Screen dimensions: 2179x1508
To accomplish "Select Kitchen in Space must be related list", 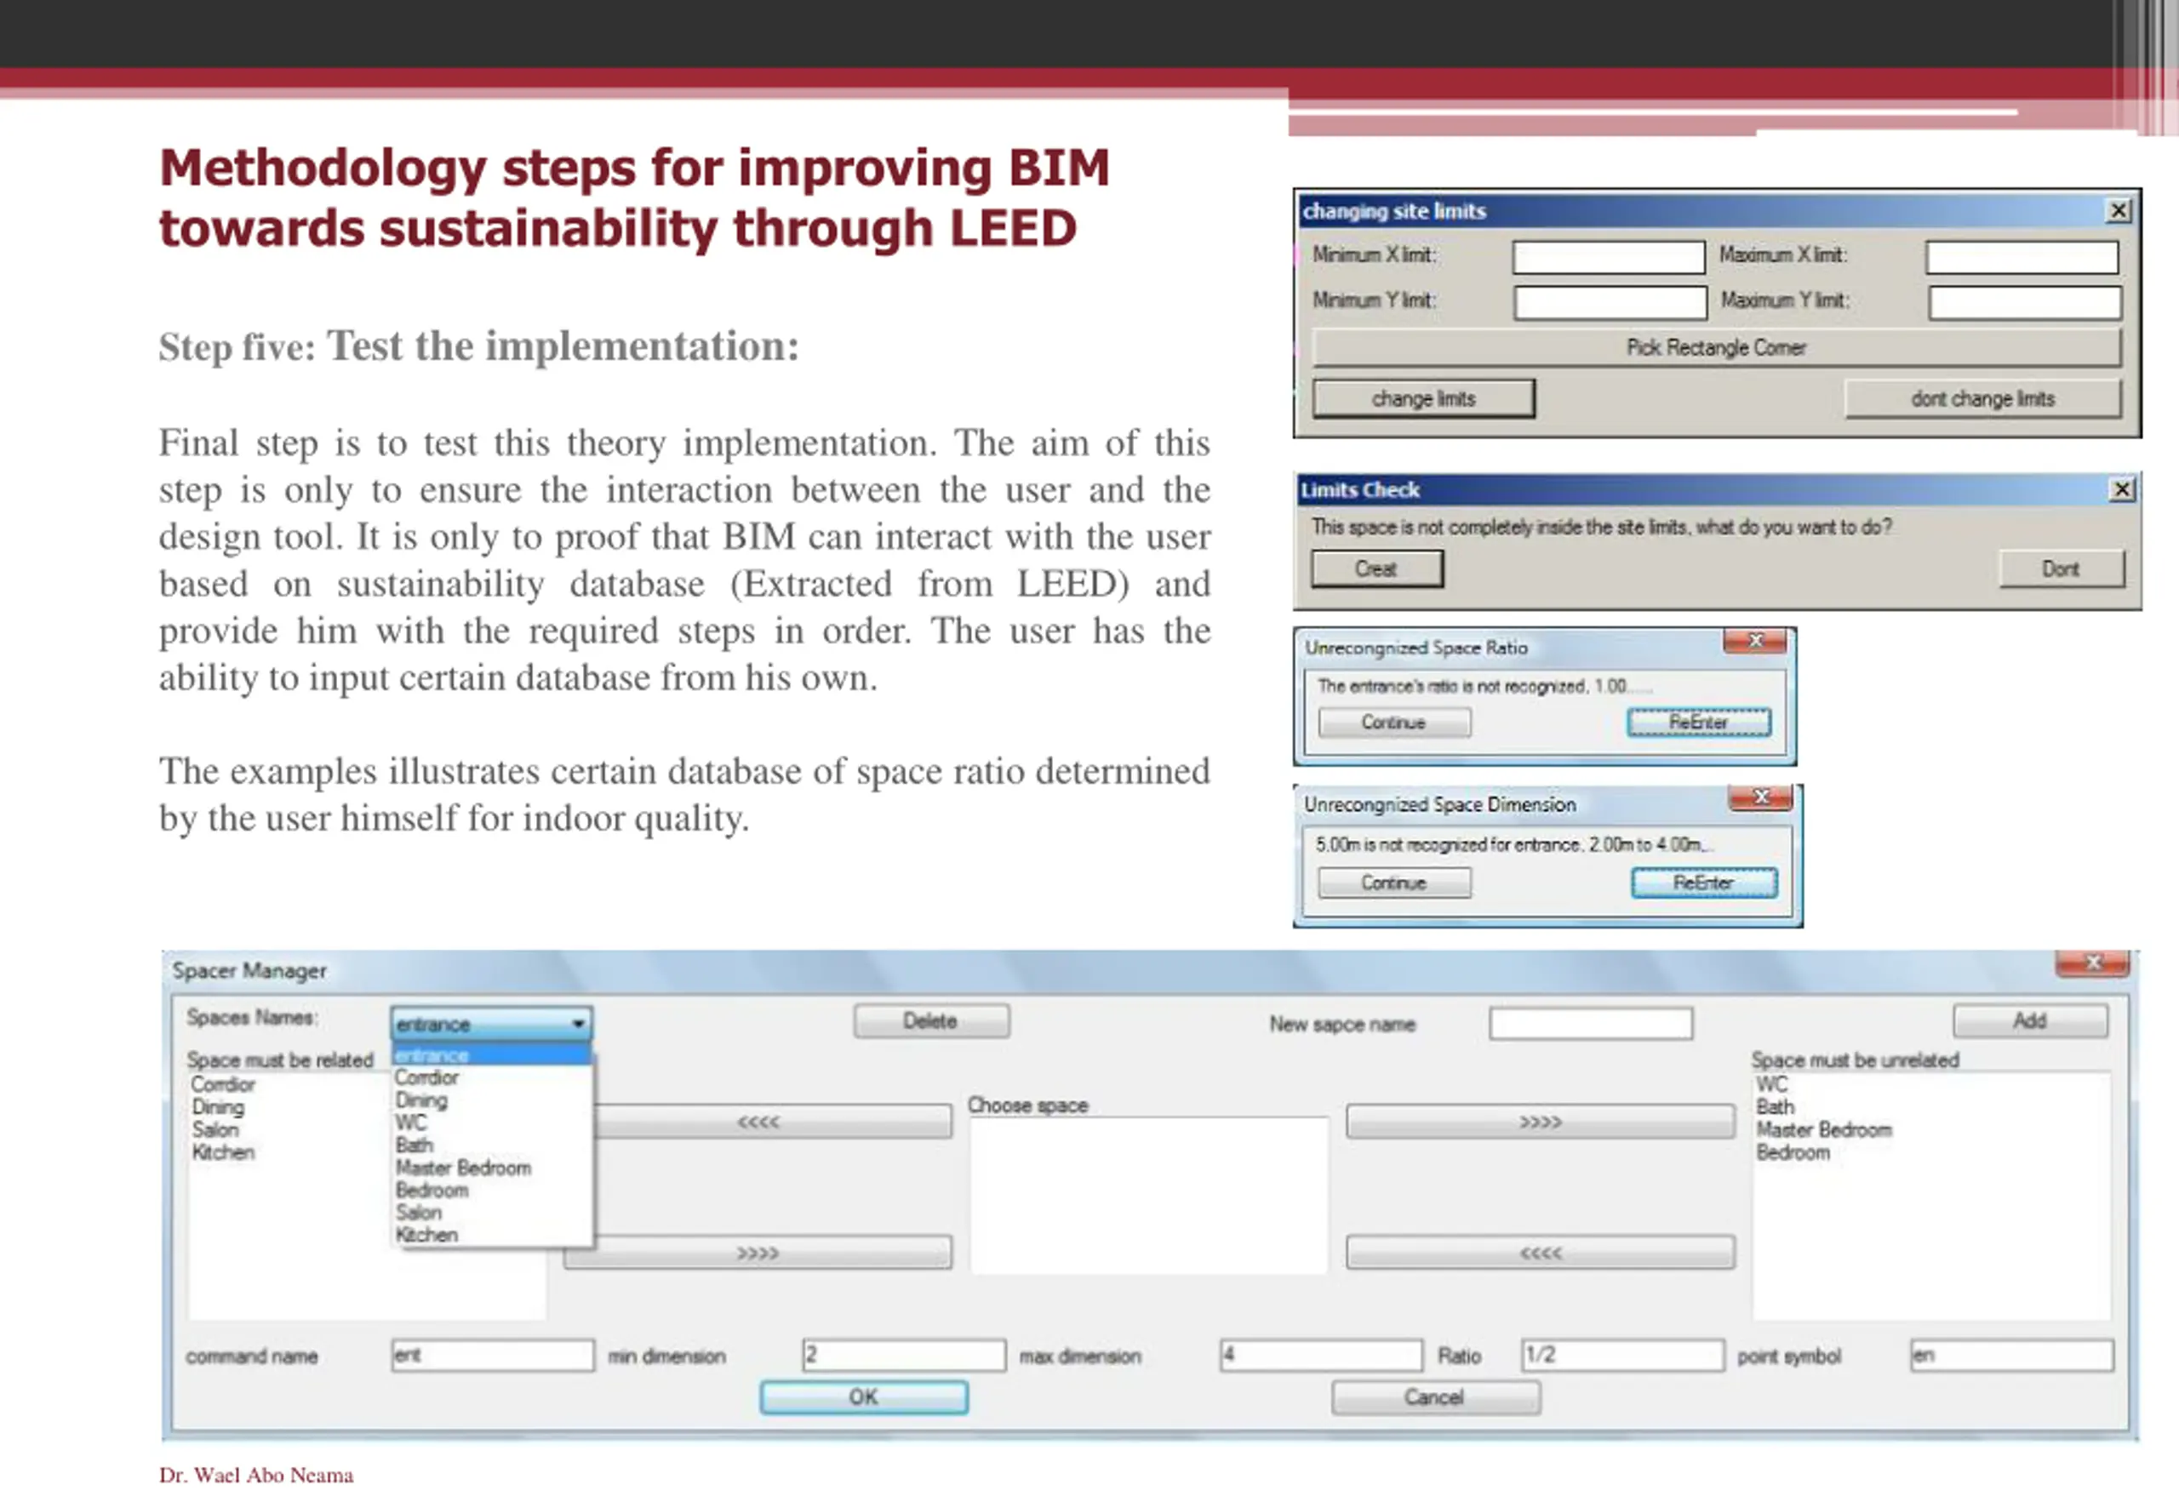I will [x=223, y=1153].
